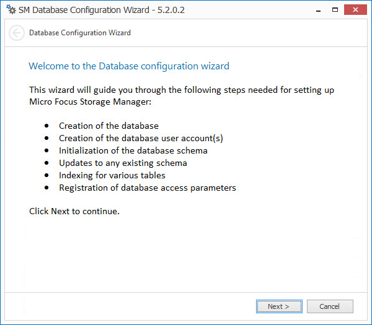Cancel the database configuration wizard
The image size is (372, 325).
pos(329,306)
